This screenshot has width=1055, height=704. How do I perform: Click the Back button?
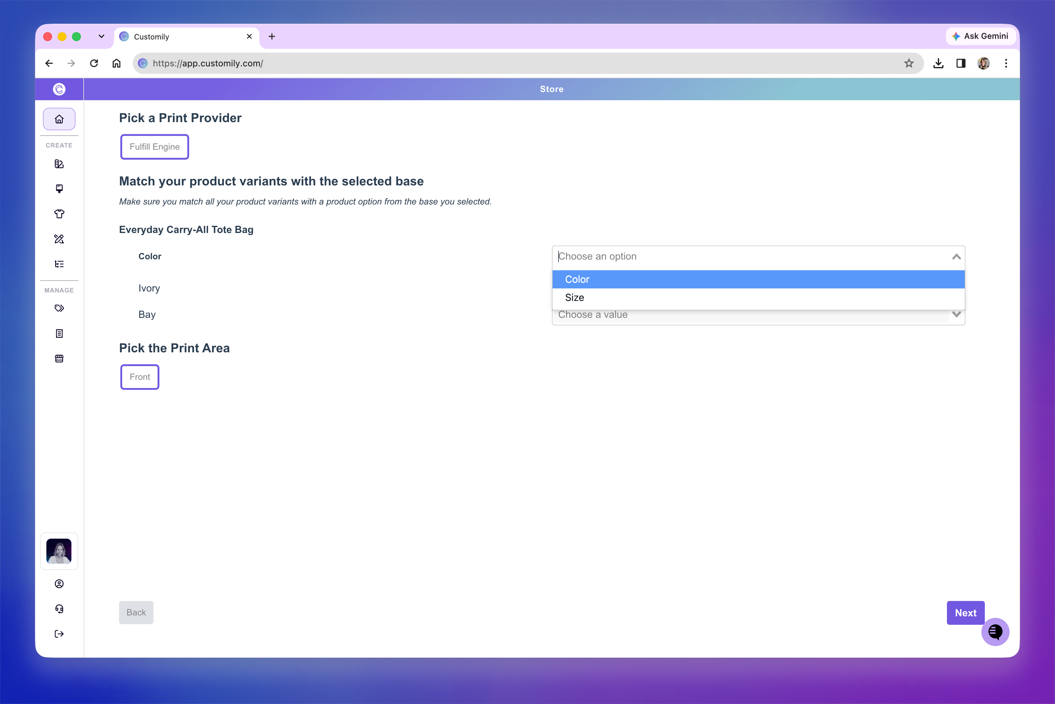[136, 613]
